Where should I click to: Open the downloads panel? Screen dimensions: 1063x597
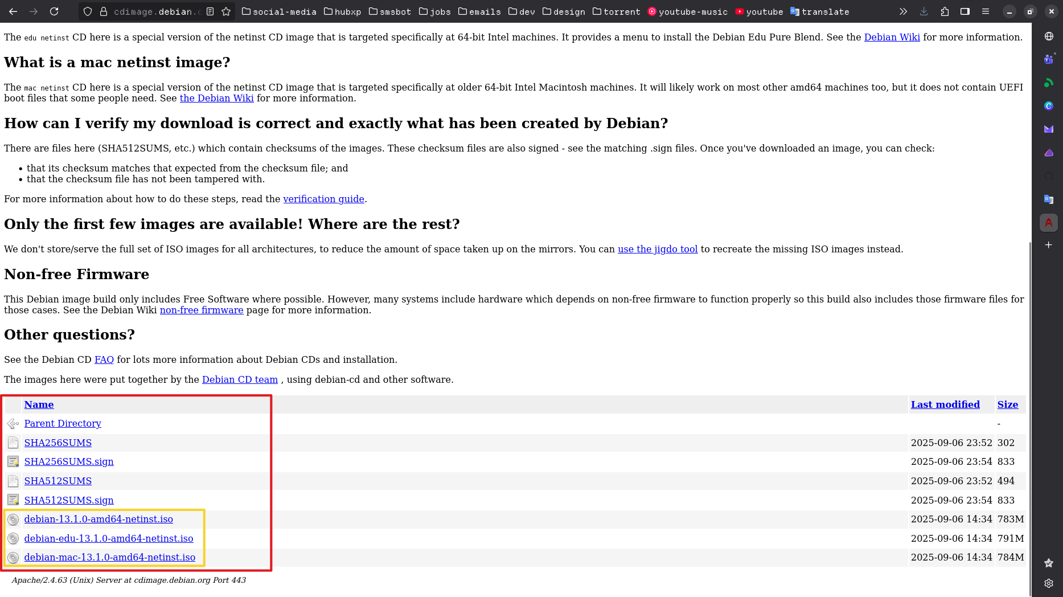[924, 11]
